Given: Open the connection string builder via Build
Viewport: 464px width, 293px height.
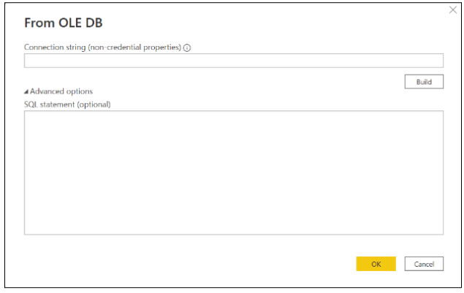Looking at the screenshot, I should click(x=424, y=82).
